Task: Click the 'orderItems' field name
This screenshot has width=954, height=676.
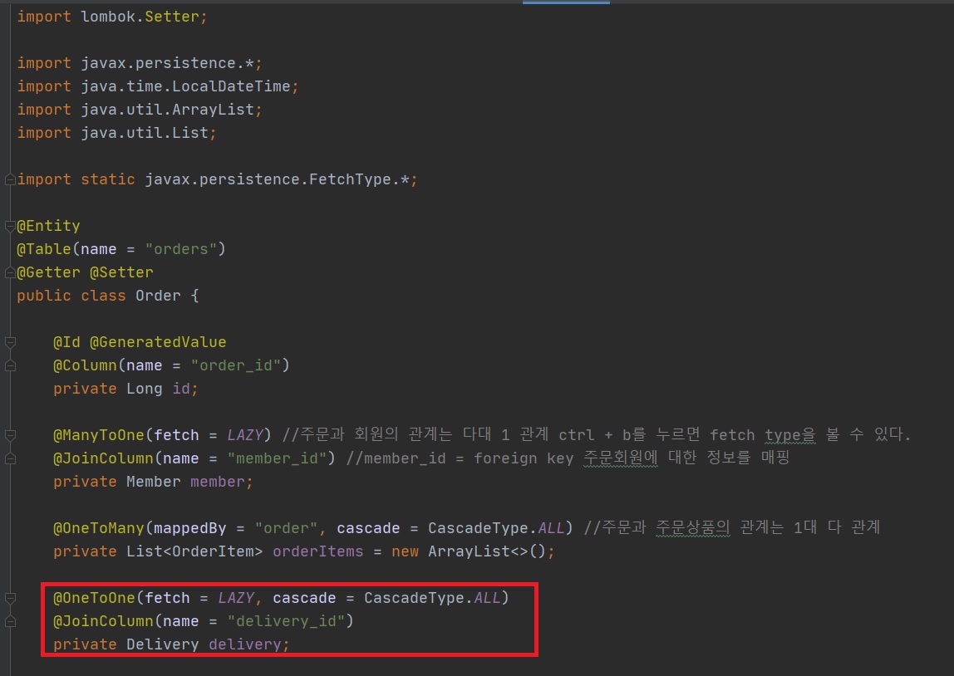Action: [x=317, y=551]
